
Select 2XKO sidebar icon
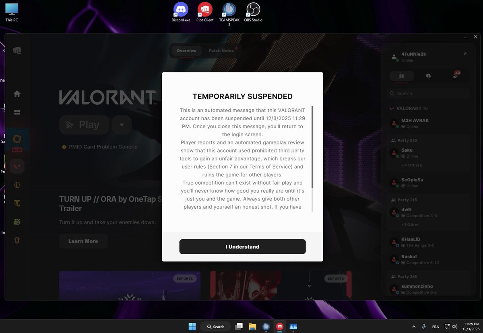(x=17, y=222)
